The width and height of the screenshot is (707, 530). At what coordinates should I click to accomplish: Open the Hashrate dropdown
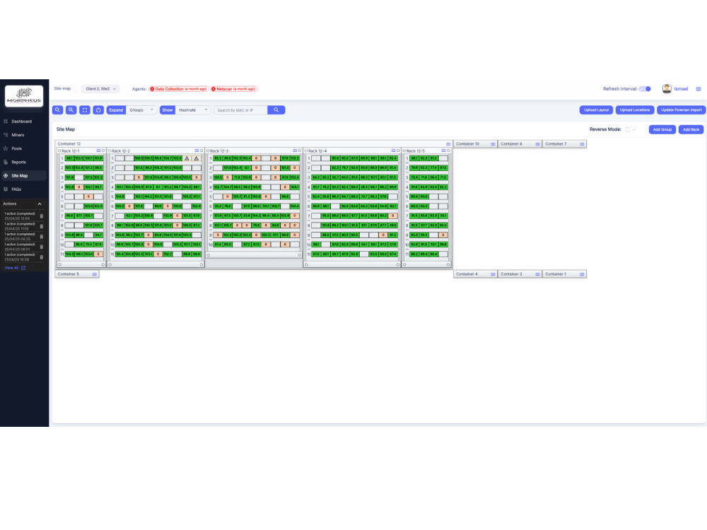[x=193, y=110]
